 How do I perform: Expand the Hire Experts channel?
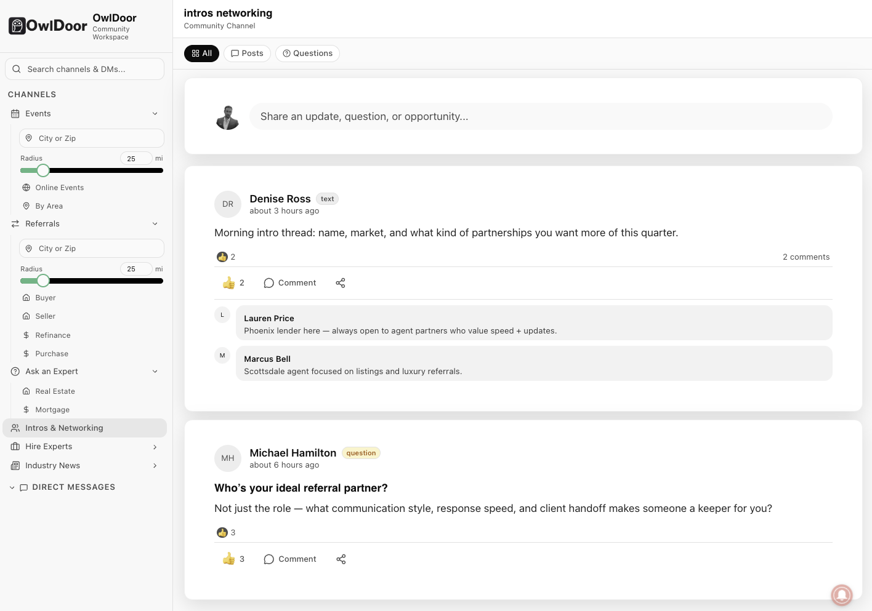(155, 447)
